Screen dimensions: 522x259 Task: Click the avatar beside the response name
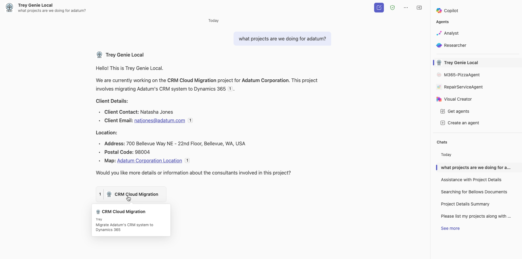coord(99,55)
